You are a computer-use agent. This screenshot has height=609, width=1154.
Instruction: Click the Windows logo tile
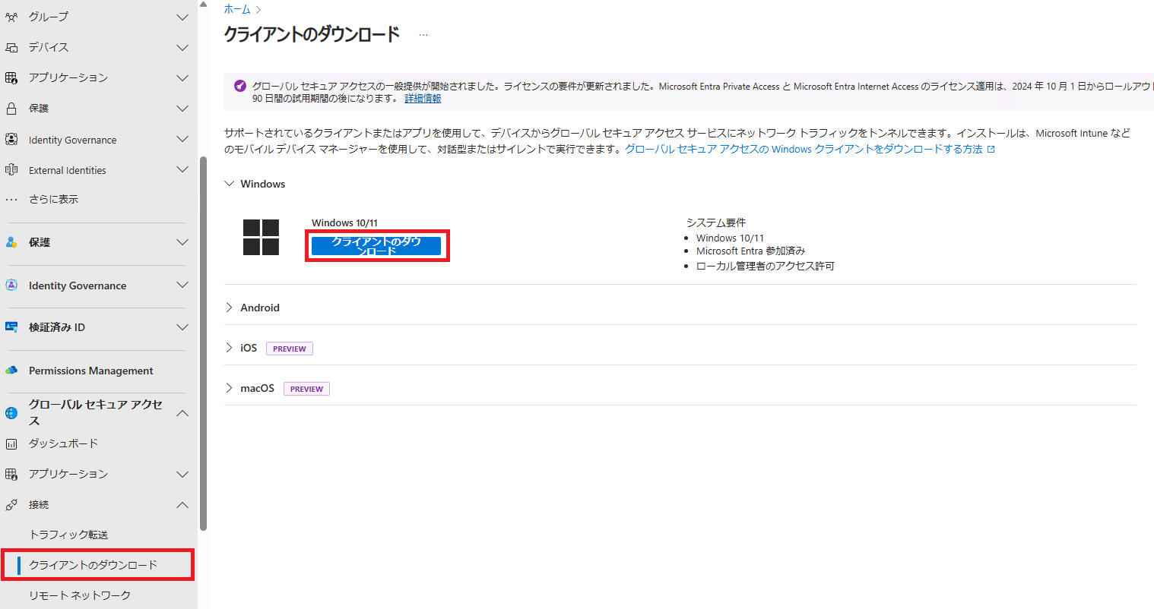[x=261, y=237]
